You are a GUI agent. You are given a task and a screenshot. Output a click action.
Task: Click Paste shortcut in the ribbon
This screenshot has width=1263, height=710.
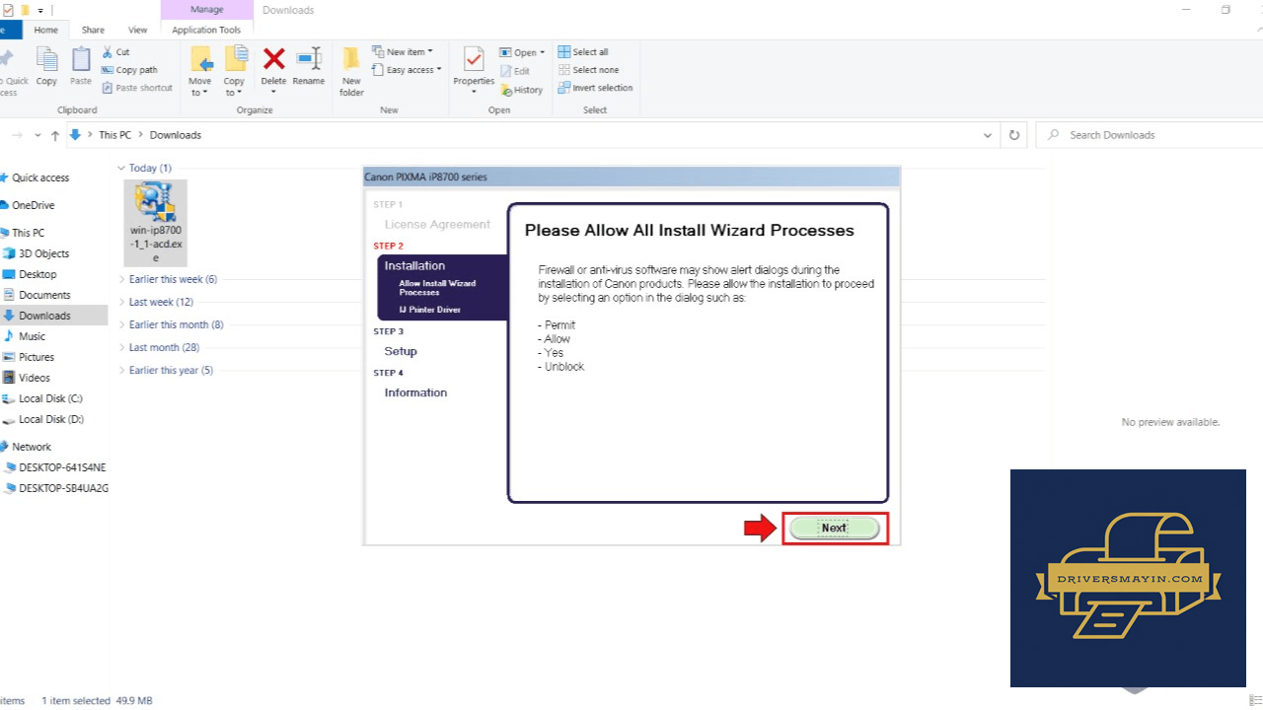(x=137, y=88)
